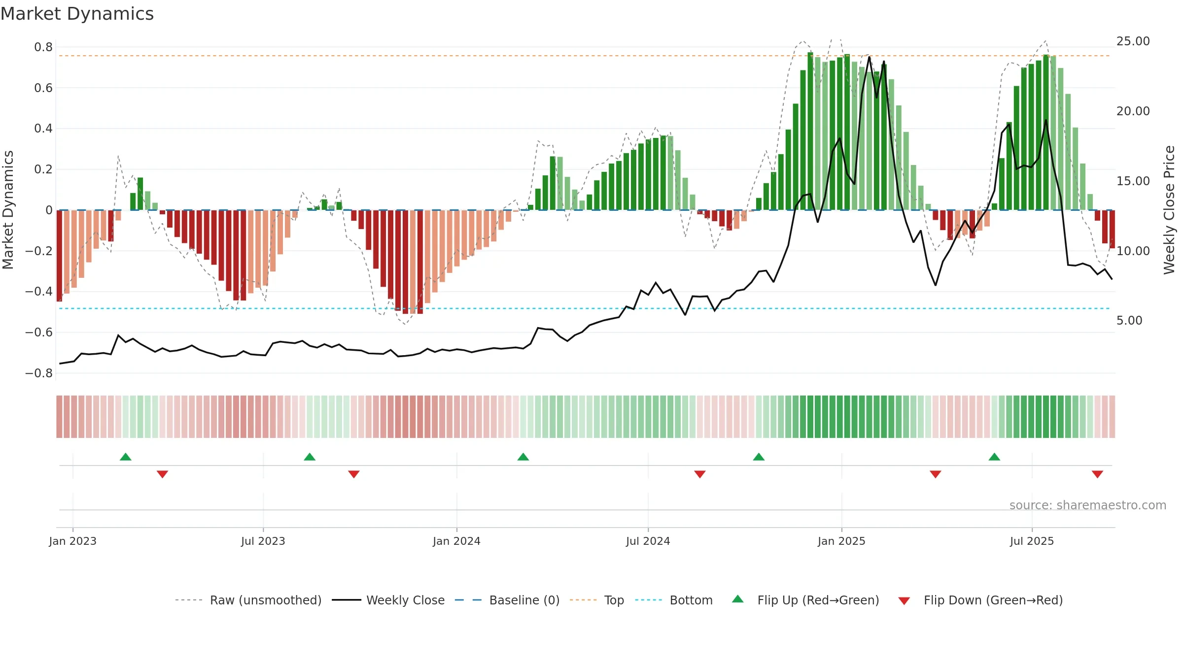Image resolution: width=1183 pixels, height=665 pixels.
Task: Click the flip-down marker between Jan and Jul 2023
Action: [163, 474]
